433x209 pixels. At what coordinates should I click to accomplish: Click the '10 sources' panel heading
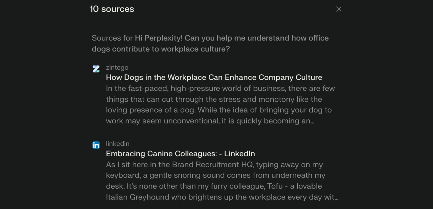pos(112,9)
